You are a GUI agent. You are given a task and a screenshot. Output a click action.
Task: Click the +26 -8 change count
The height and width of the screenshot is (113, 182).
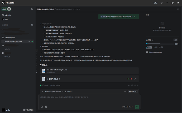tap(129, 79)
